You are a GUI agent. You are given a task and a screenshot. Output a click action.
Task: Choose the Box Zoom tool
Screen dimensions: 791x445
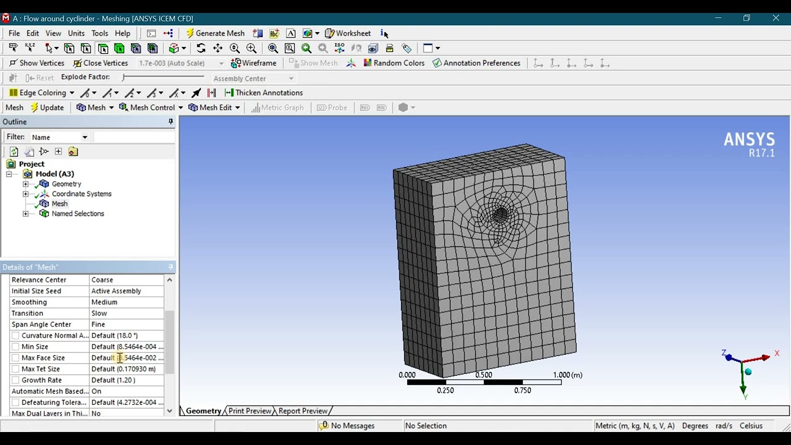coord(251,48)
